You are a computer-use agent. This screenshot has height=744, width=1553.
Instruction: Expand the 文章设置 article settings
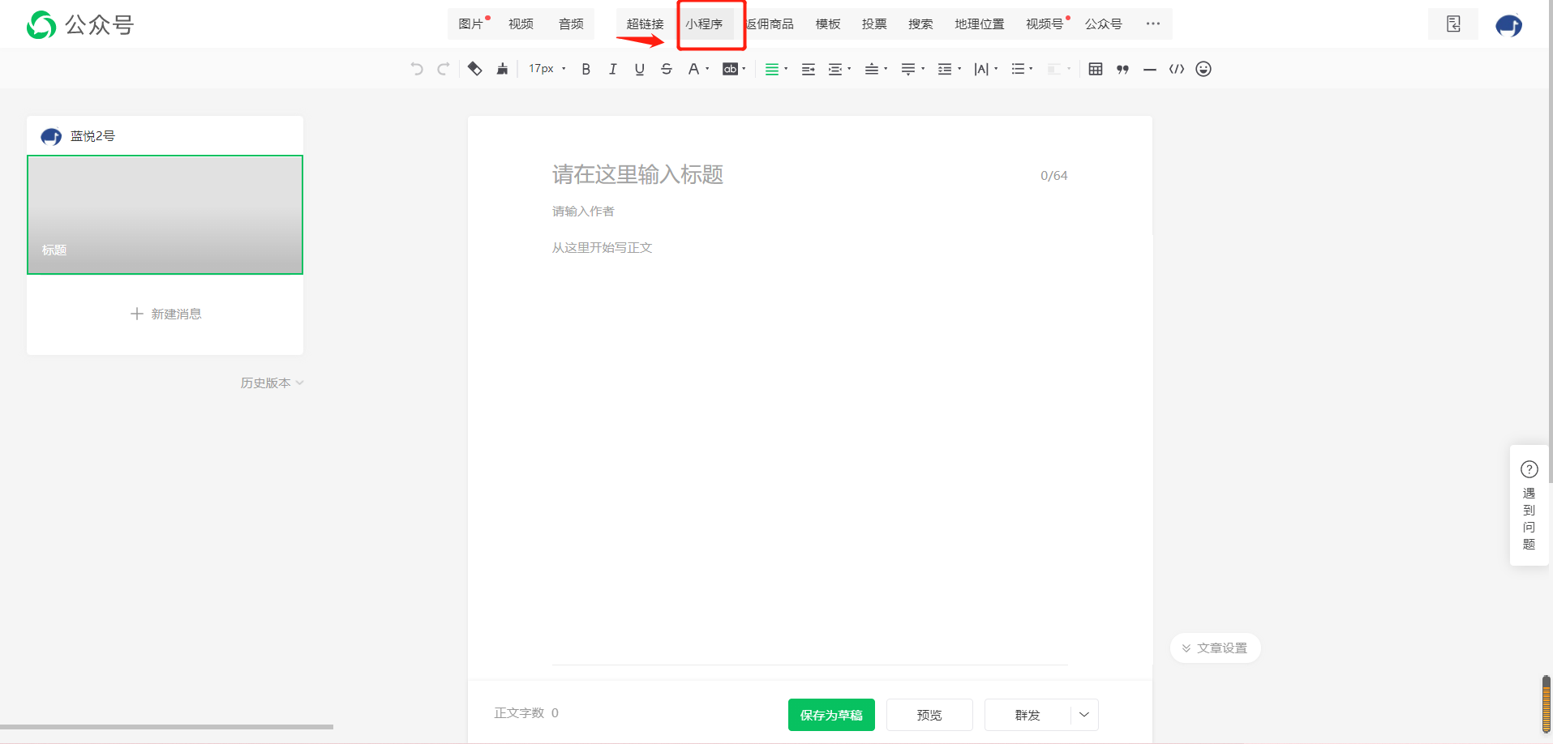click(1215, 648)
